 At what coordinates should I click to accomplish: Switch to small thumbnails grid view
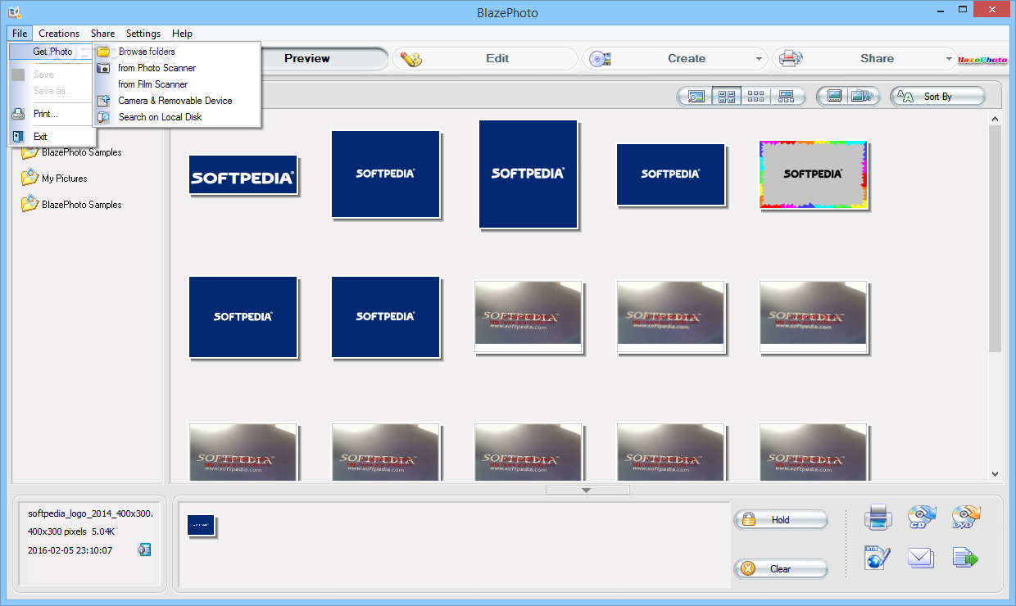click(756, 97)
